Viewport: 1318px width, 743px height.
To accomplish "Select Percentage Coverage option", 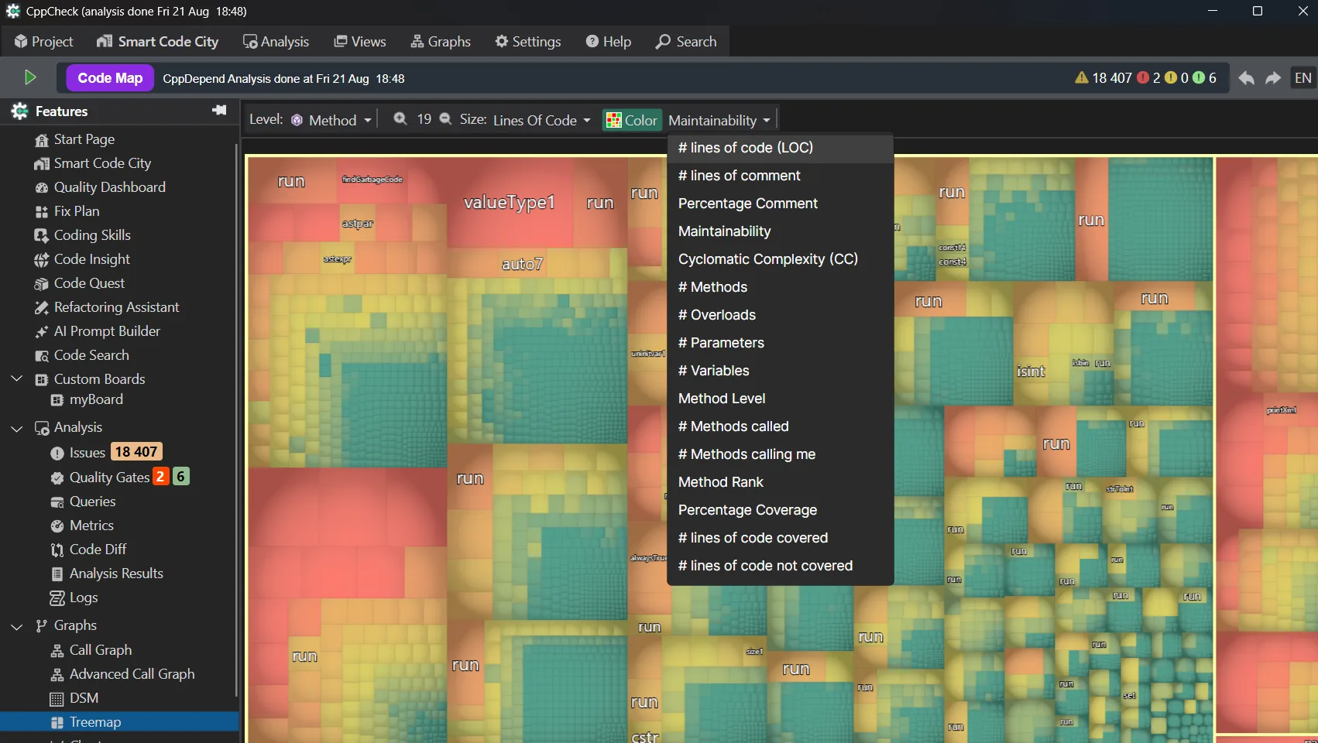I will coord(781,510).
